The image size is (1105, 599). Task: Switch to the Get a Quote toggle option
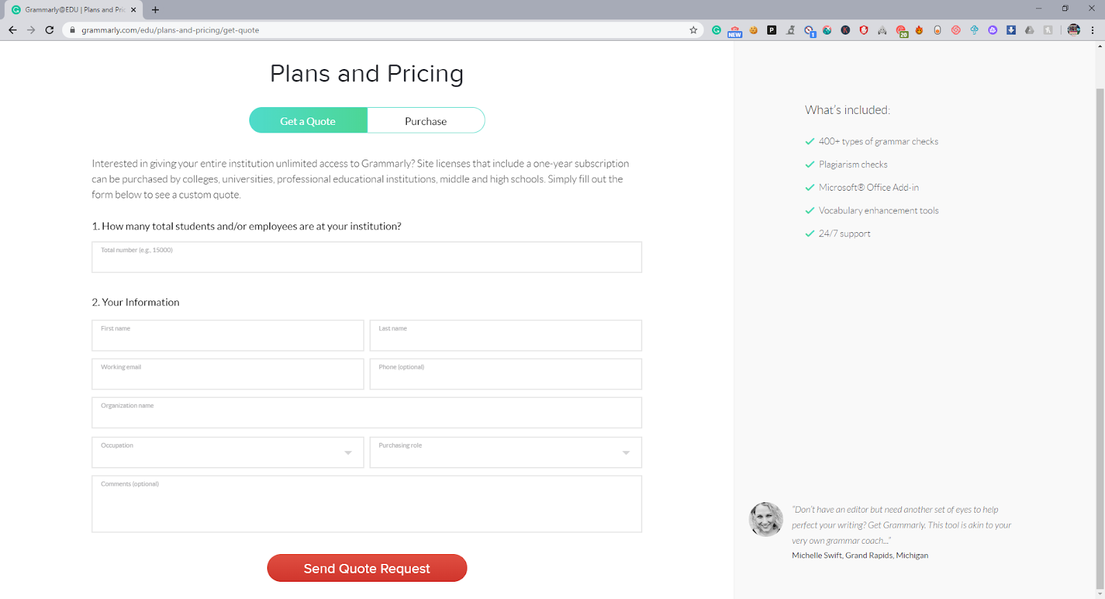click(x=308, y=121)
